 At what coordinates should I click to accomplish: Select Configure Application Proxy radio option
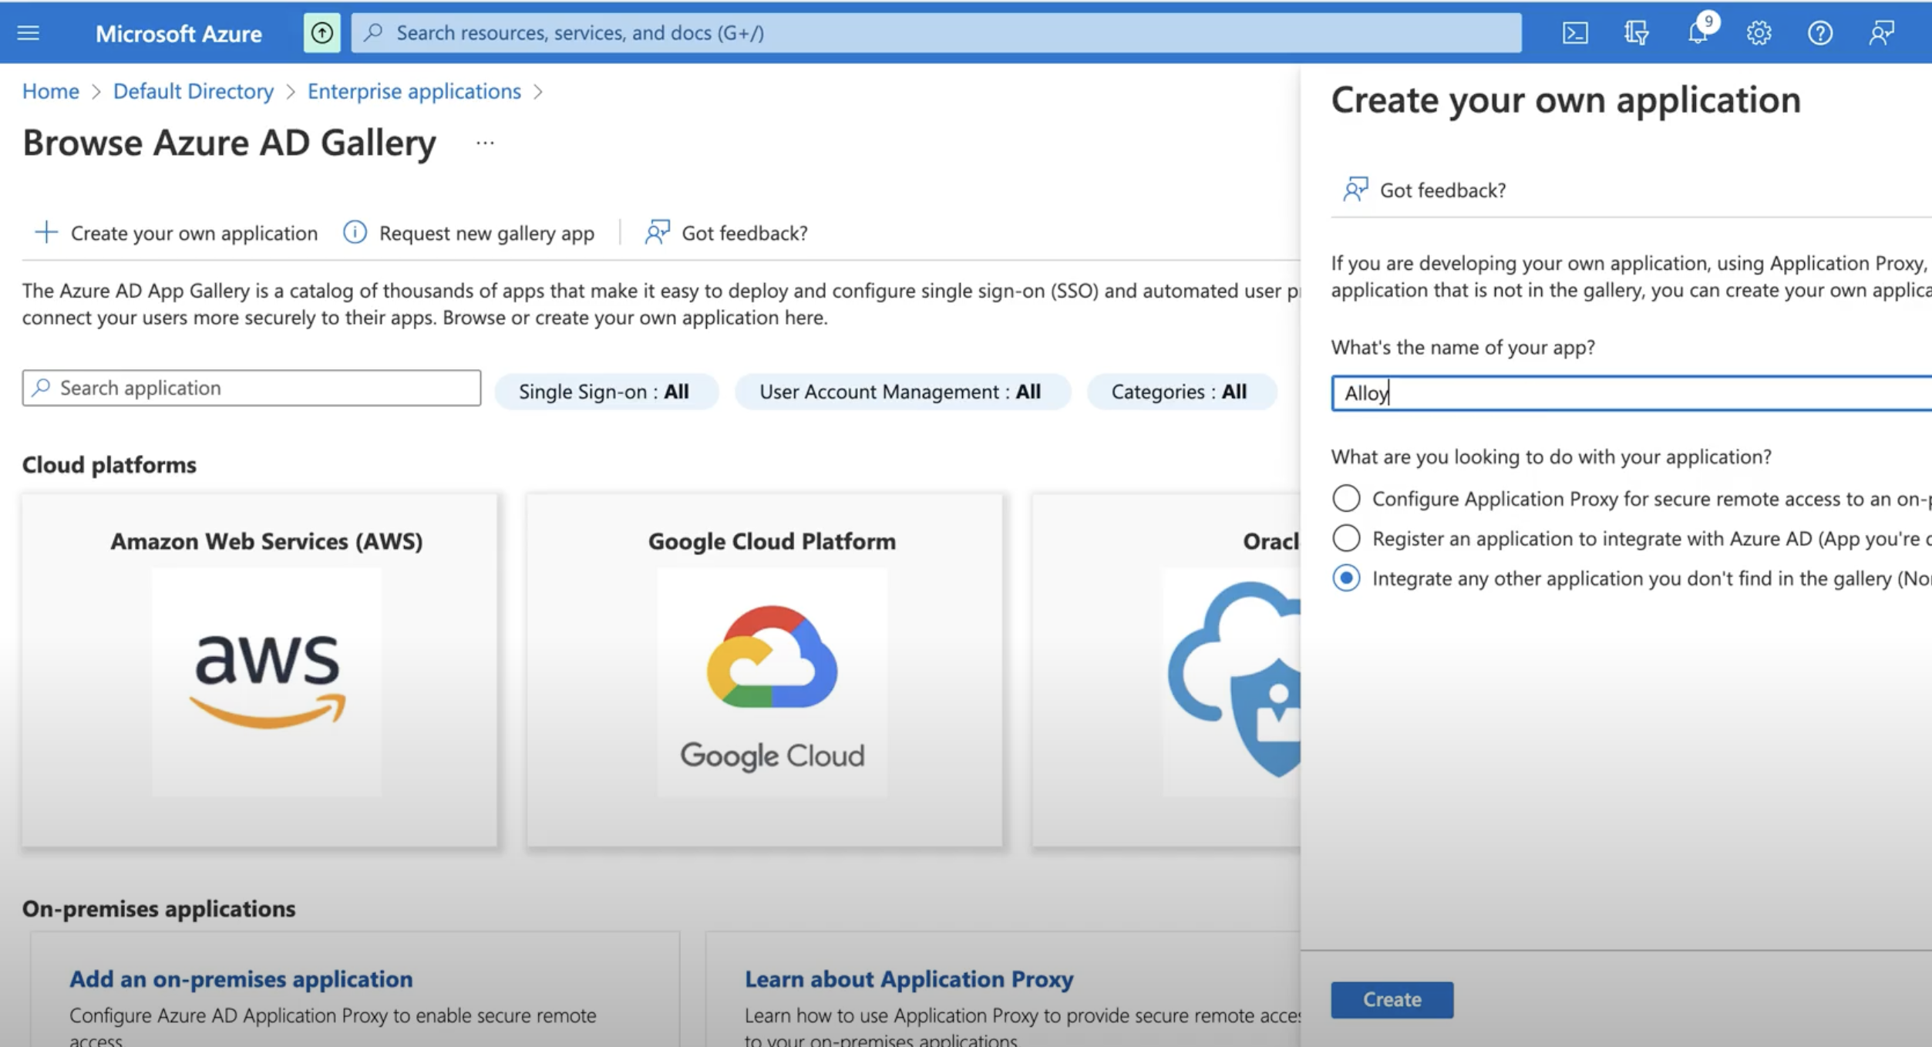[x=1346, y=499]
